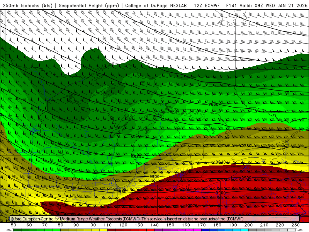Click the 9780 height contour label
309x232 pixels.
point(246,146)
